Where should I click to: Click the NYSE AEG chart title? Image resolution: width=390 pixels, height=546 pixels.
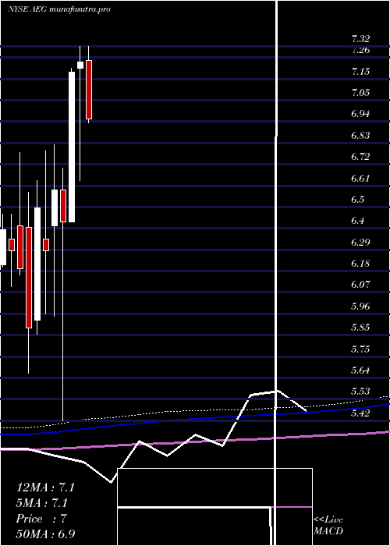58,9
